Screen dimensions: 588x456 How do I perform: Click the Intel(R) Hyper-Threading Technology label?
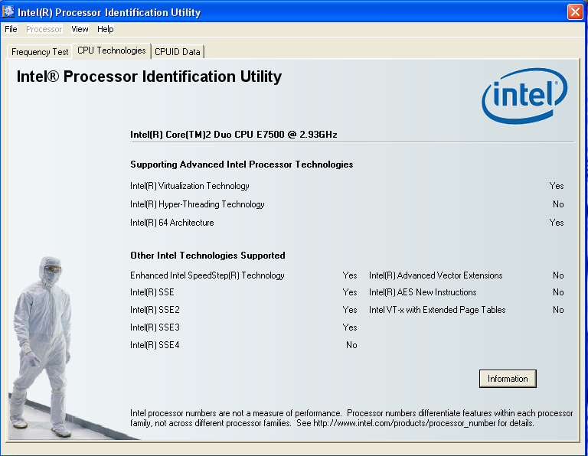(x=198, y=204)
